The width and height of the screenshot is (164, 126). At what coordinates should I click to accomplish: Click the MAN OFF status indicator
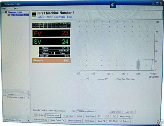[65, 25]
